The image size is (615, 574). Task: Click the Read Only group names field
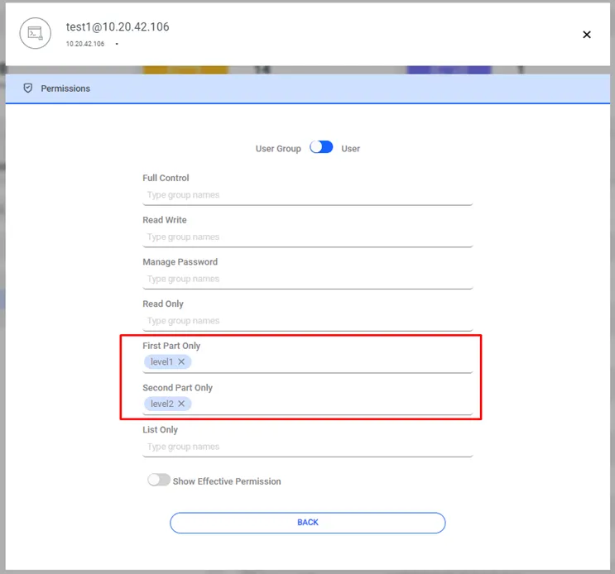308,321
